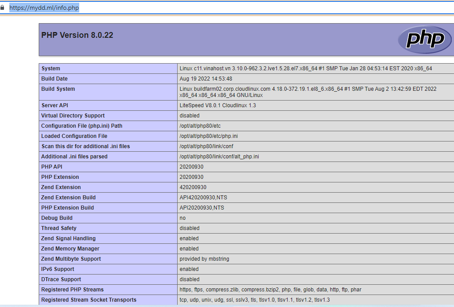Click the /opt/alt/php80/etc path value
Screen dimensions: 454x307
pos(200,126)
